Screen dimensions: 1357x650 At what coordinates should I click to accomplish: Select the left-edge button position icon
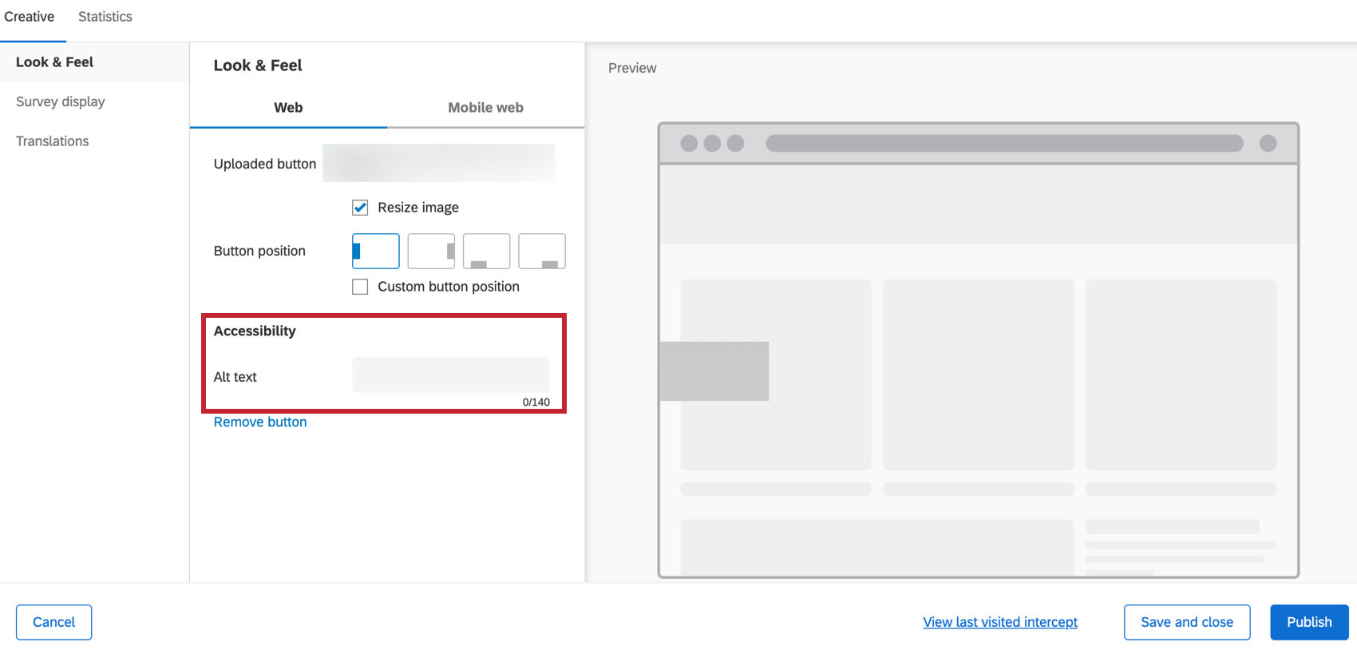click(375, 251)
